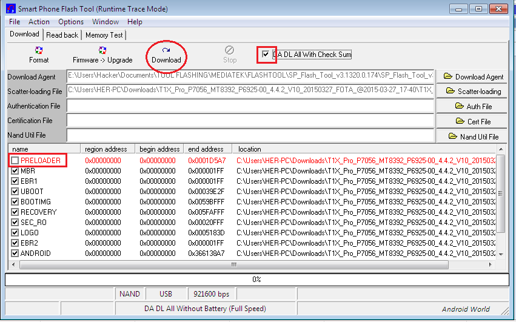Image resolution: width=516 pixels, height=322 pixels.
Task: Click the Firmware -> Upgrade icon
Action: pos(102,50)
